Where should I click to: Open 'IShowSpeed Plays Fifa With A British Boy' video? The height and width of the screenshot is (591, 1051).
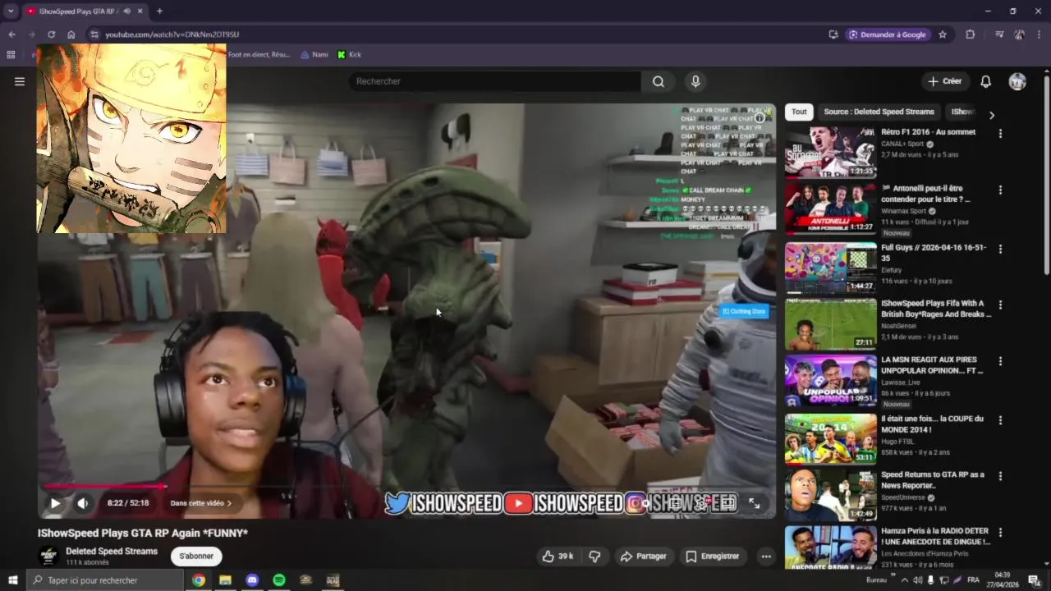click(x=936, y=309)
